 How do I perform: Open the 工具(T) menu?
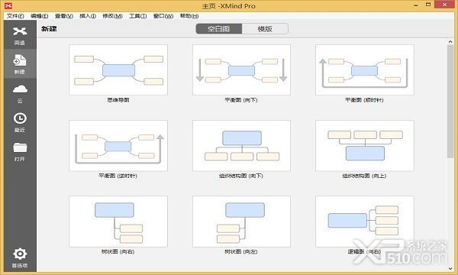pos(138,16)
